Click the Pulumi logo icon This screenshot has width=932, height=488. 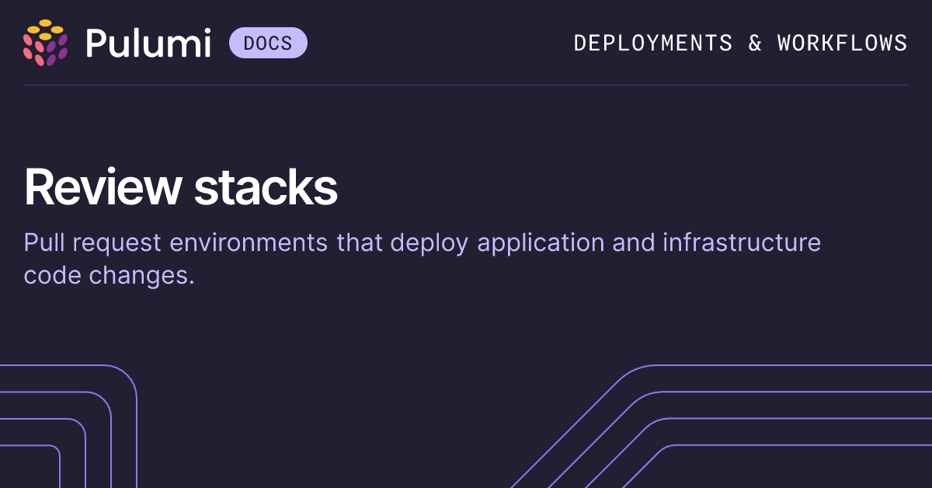pyautogui.click(x=45, y=43)
